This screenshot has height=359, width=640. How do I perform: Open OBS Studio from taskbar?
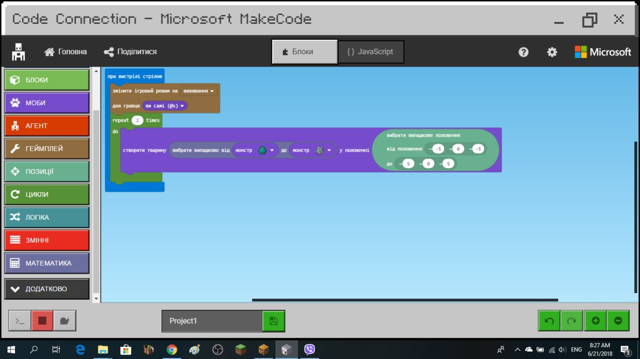pyautogui.click(x=217, y=350)
